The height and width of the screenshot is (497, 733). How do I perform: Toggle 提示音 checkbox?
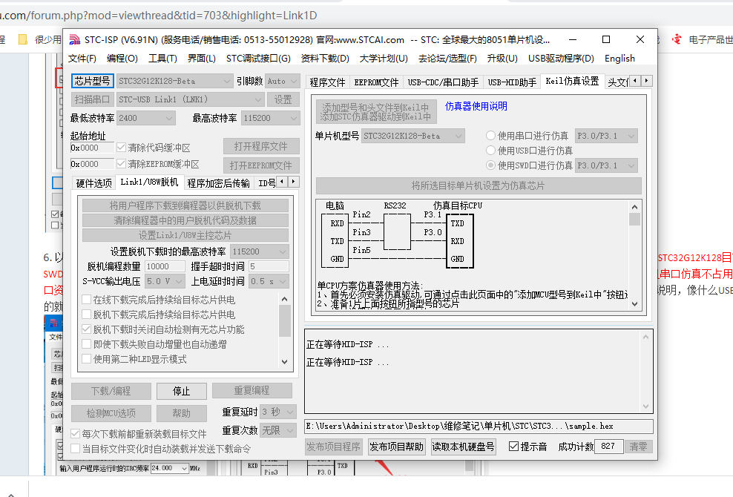pyautogui.click(x=513, y=447)
